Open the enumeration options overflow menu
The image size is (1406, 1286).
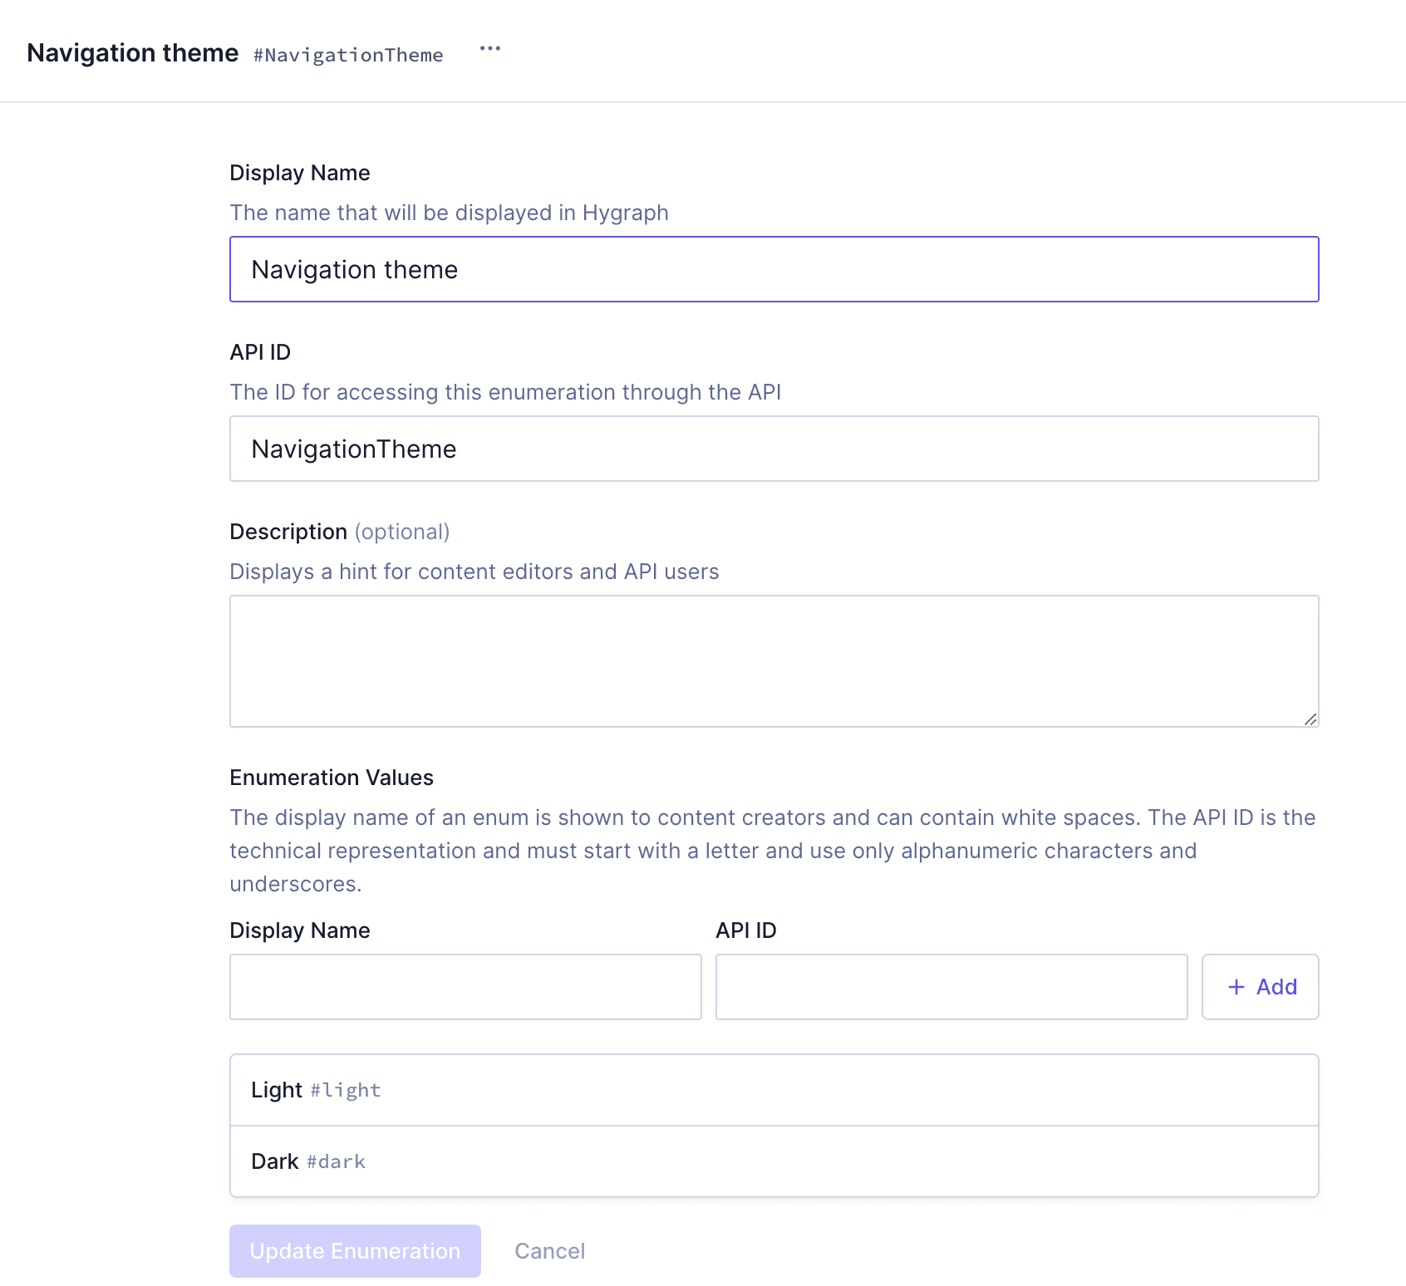pyautogui.click(x=490, y=49)
